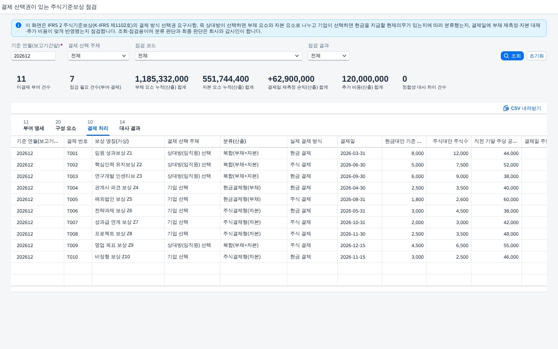Image resolution: width=558 pixels, height=349 pixels.
Task: Click the 기준 연월(보고기... column header
Action: tap(38, 141)
